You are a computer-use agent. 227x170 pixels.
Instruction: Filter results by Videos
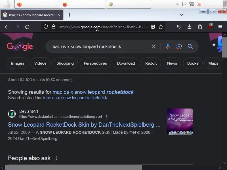(40, 63)
